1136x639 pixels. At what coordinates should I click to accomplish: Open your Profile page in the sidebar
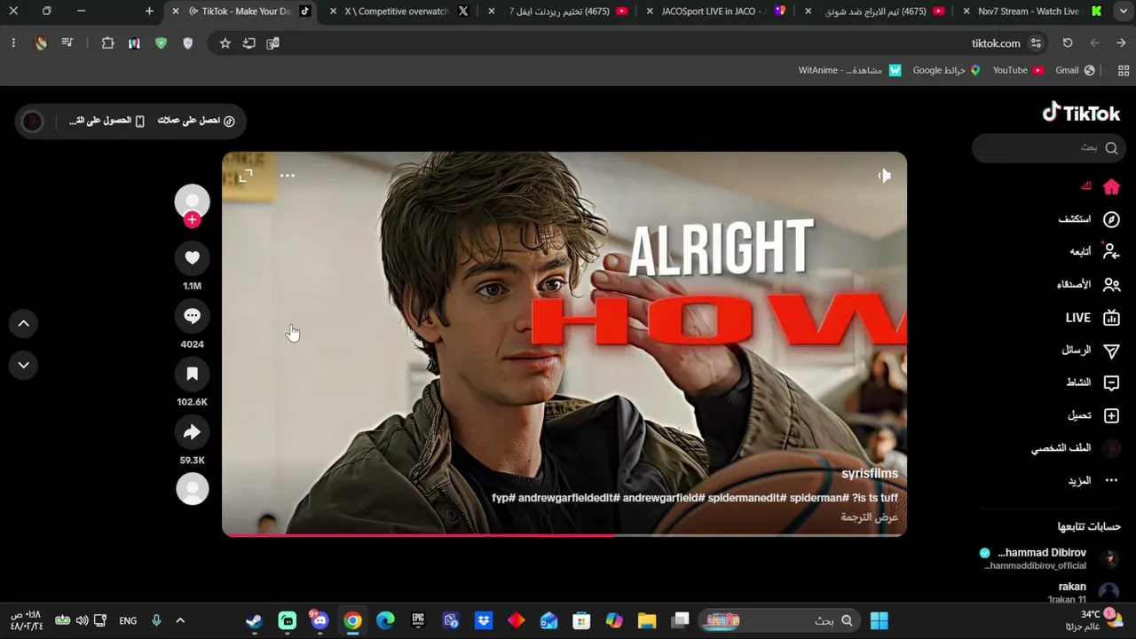click(1076, 448)
